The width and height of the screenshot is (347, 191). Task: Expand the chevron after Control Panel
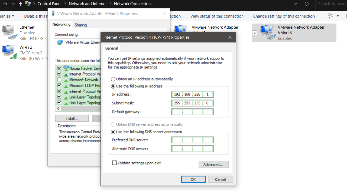(x=65, y=4)
